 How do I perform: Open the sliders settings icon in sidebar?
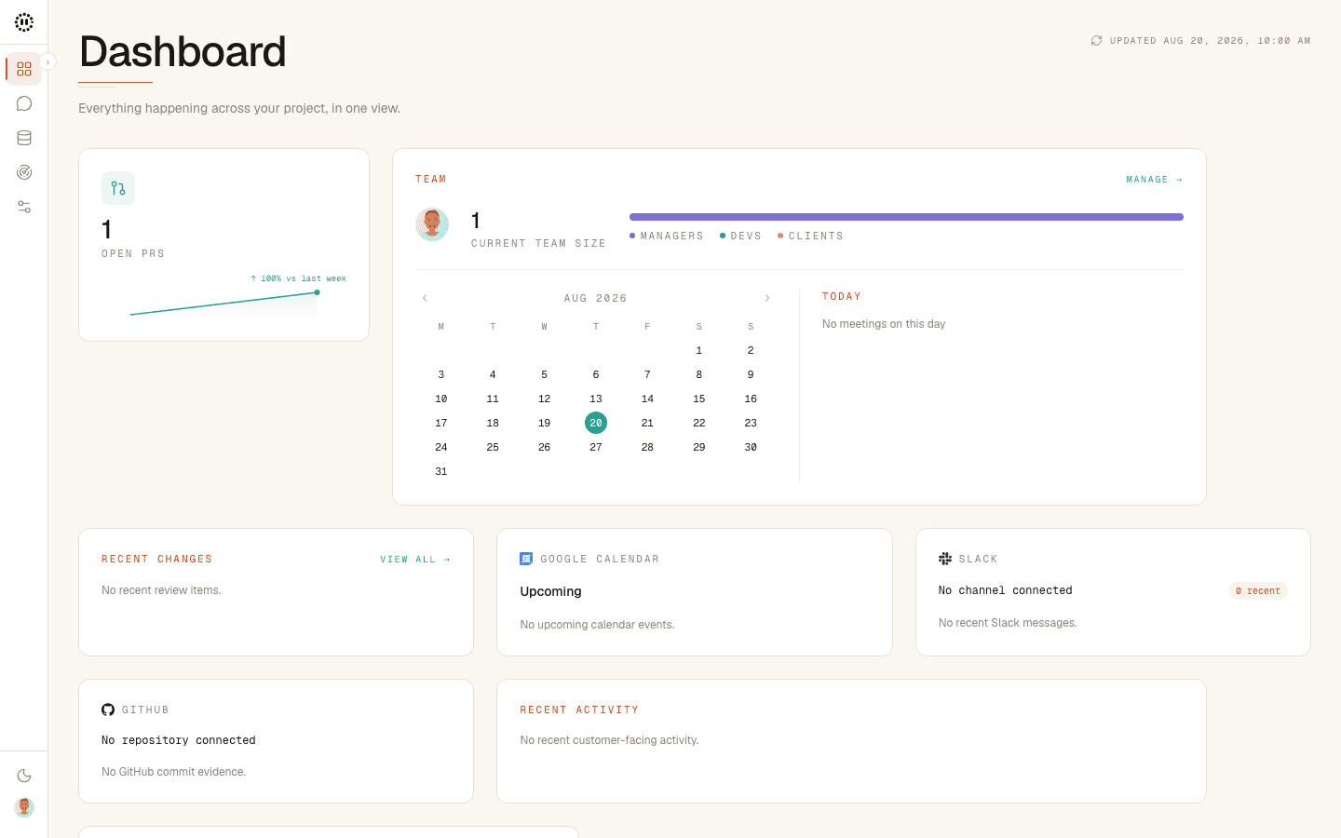24,207
